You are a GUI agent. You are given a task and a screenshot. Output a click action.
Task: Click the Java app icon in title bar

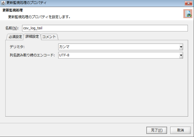click(3, 3)
